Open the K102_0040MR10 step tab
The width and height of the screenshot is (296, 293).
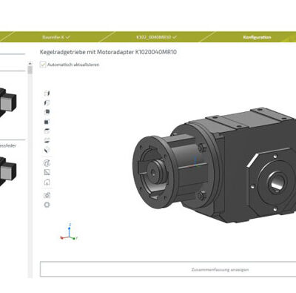click(x=156, y=37)
